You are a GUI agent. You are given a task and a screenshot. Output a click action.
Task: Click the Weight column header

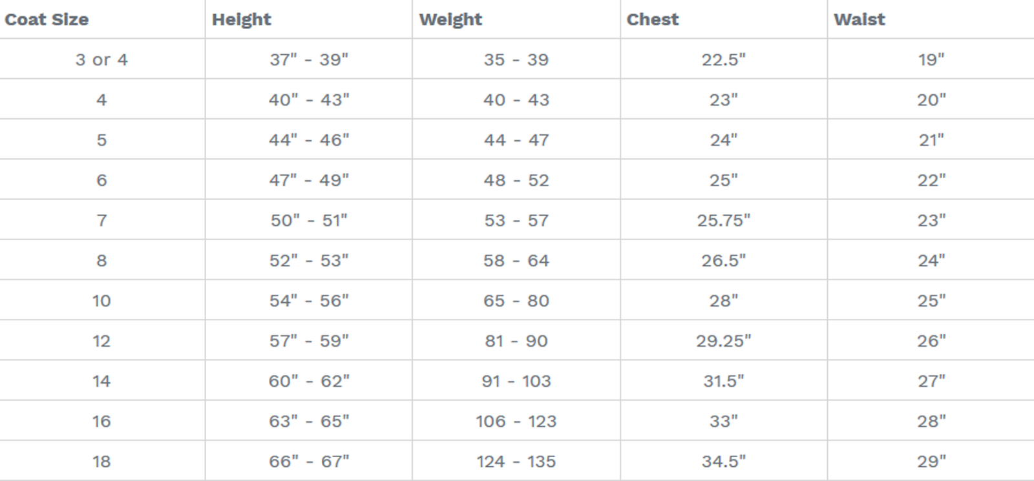coord(450,19)
